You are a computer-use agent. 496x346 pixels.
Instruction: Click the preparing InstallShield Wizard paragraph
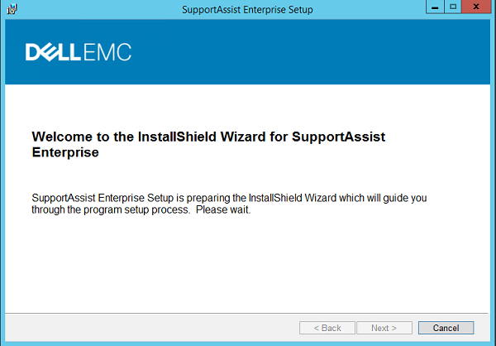pos(229,204)
